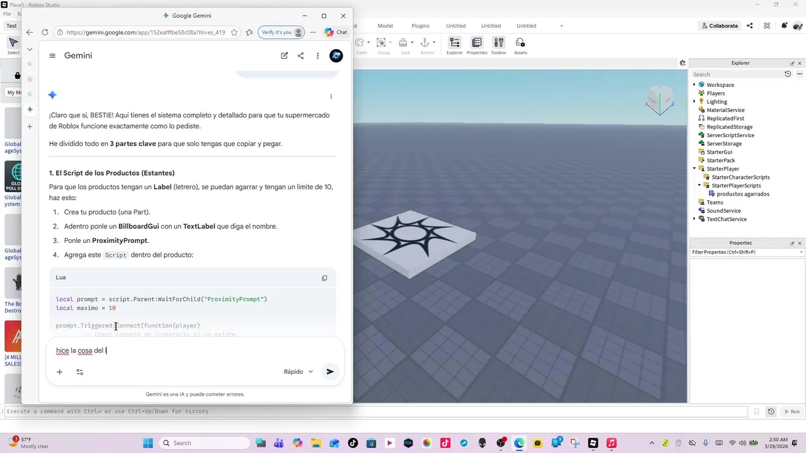Screen dimensions: 806x453
Task: Open the Explorer panel from toolbar
Action: [x=455, y=46]
